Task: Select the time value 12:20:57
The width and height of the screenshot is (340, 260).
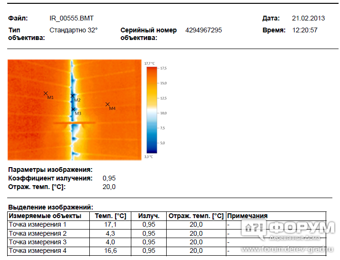Action: (x=305, y=30)
